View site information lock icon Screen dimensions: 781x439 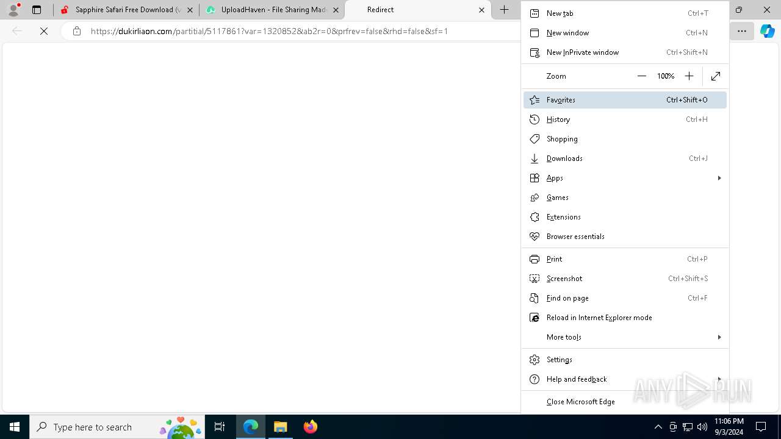[x=77, y=31]
